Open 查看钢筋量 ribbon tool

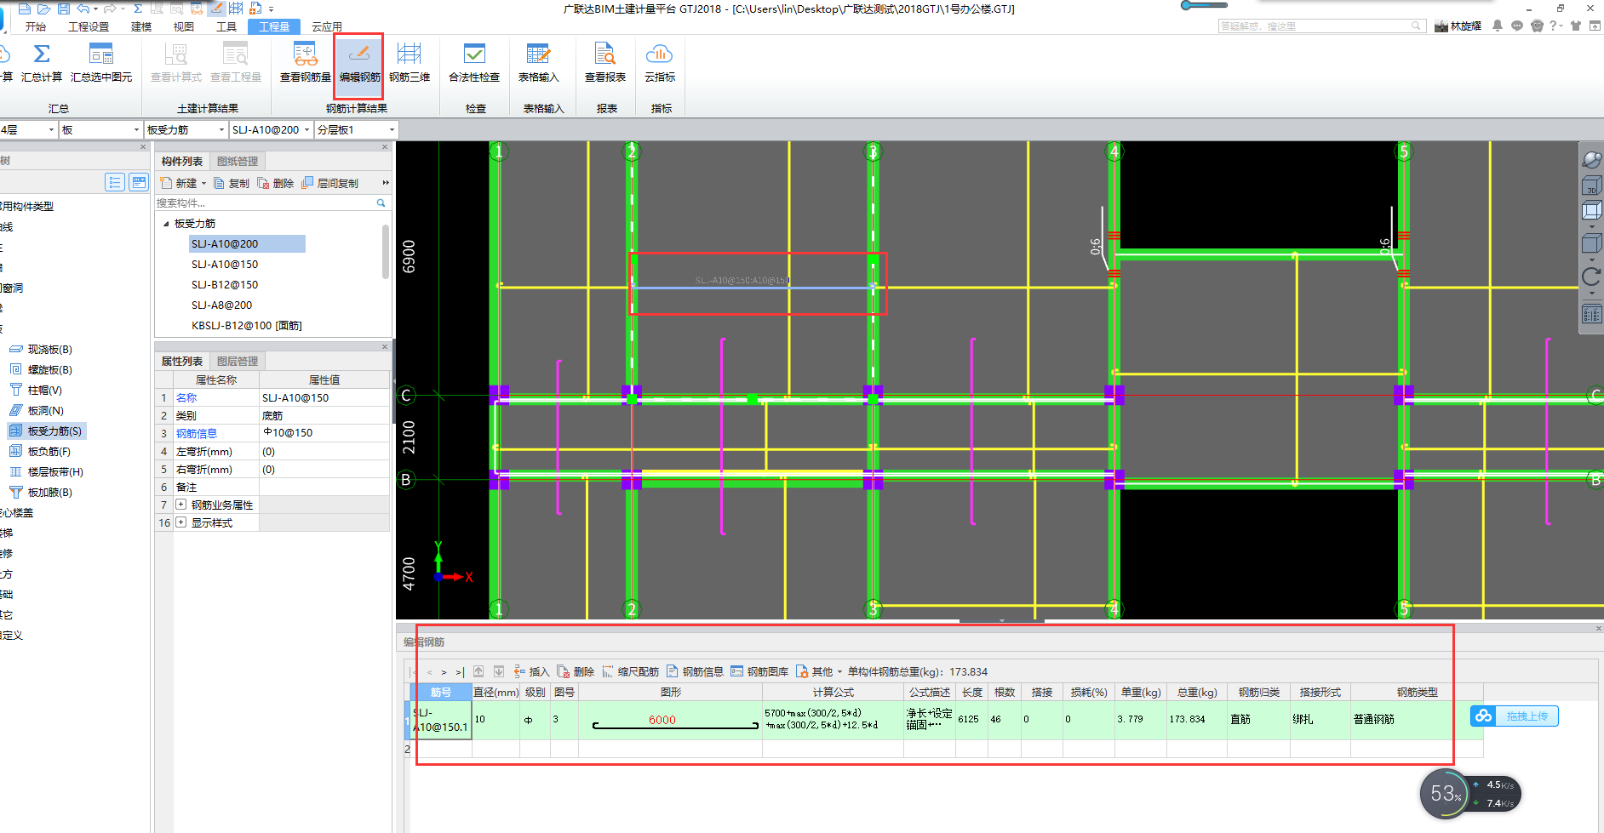click(305, 62)
